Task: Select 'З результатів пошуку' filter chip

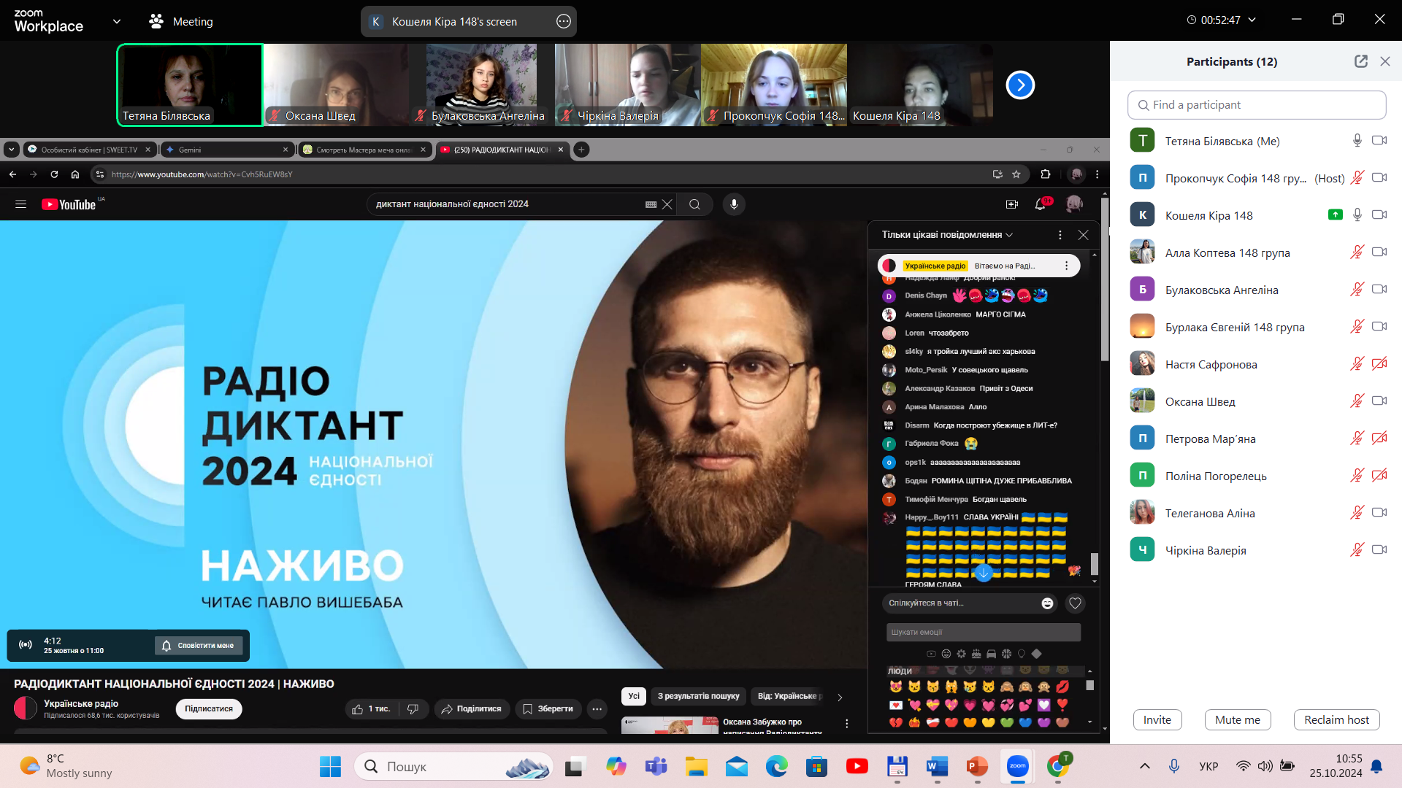Action: 698,696
